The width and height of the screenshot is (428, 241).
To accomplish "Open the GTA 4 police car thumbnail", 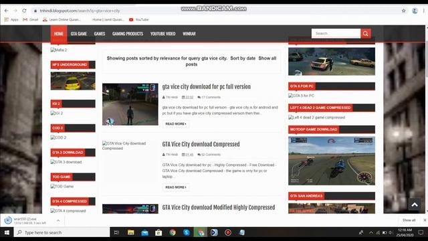I will click(332, 62).
